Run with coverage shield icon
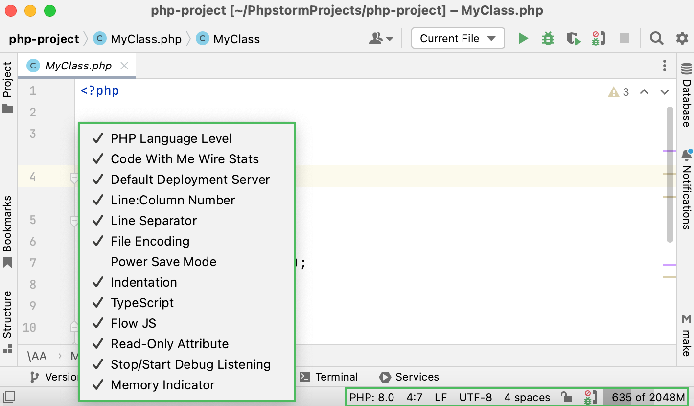 coord(574,39)
